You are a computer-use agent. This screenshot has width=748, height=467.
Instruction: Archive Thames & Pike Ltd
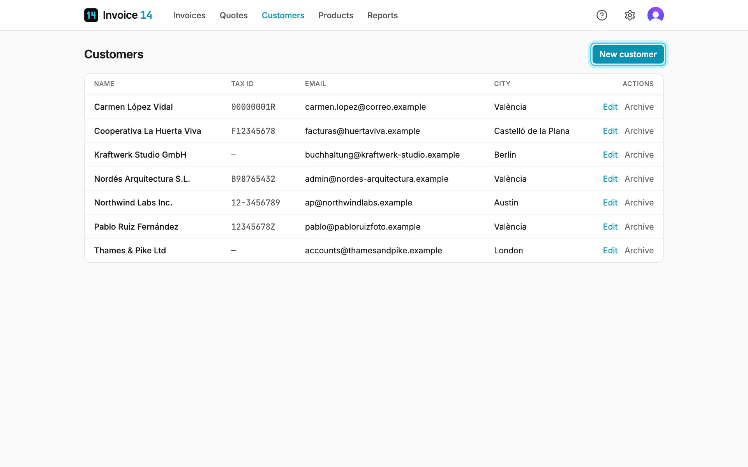(x=639, y=251)
